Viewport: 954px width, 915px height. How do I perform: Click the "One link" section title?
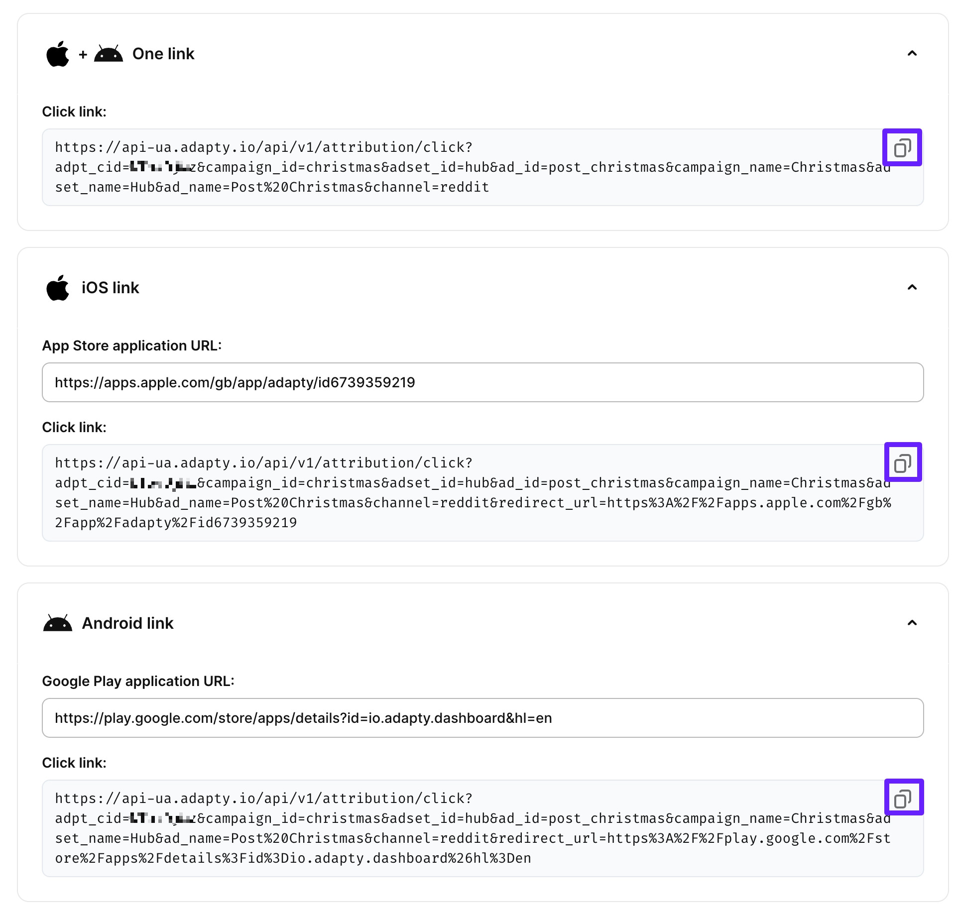163,54
